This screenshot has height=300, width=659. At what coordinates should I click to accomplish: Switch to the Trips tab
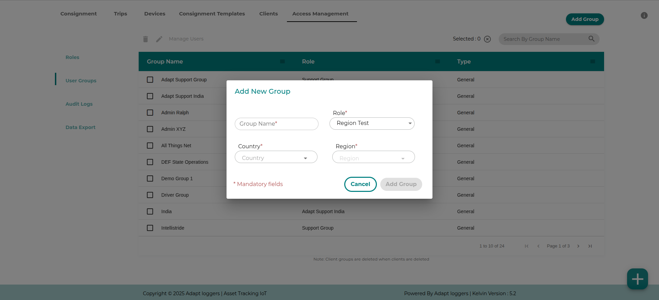[x=120, y=14]
